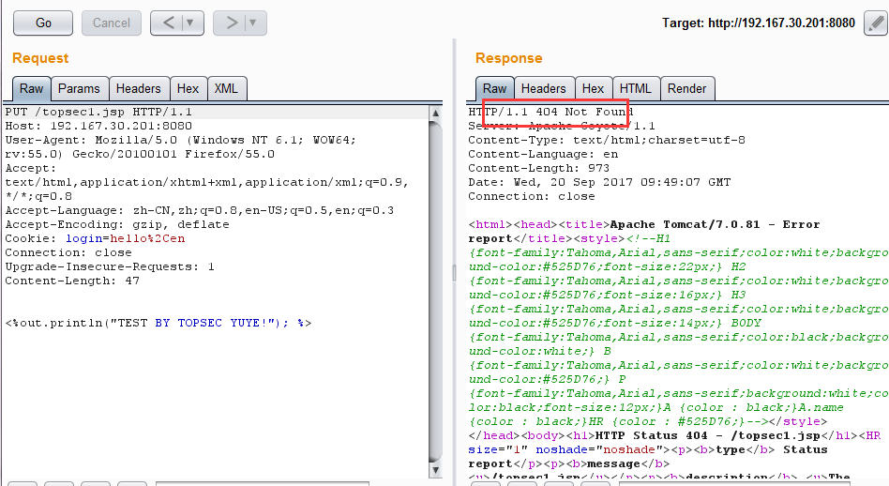
Task: Click the Host header line in request
Action: 98,126
